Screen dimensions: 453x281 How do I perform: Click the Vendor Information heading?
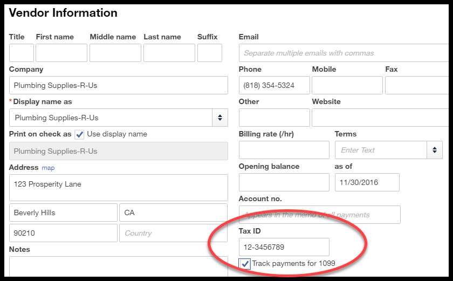[63, 13]
